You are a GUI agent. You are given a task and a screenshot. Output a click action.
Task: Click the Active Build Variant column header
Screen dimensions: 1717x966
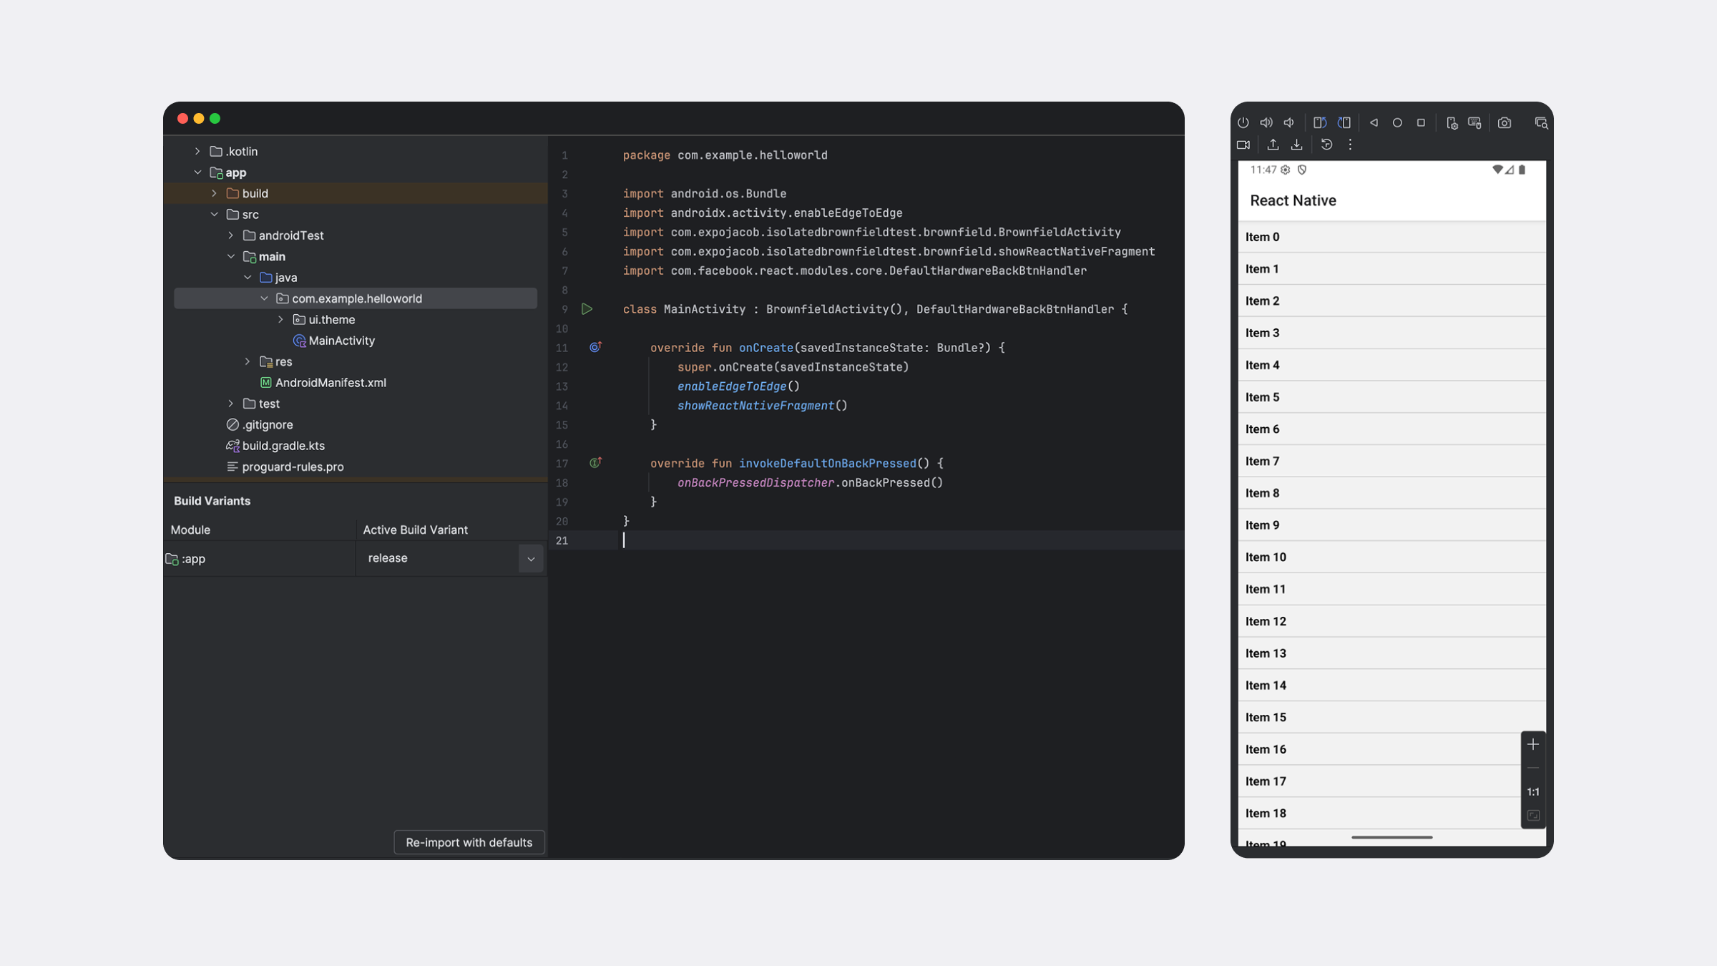point(415,530)
